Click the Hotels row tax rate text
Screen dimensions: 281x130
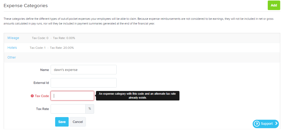(x=62, y=48)
